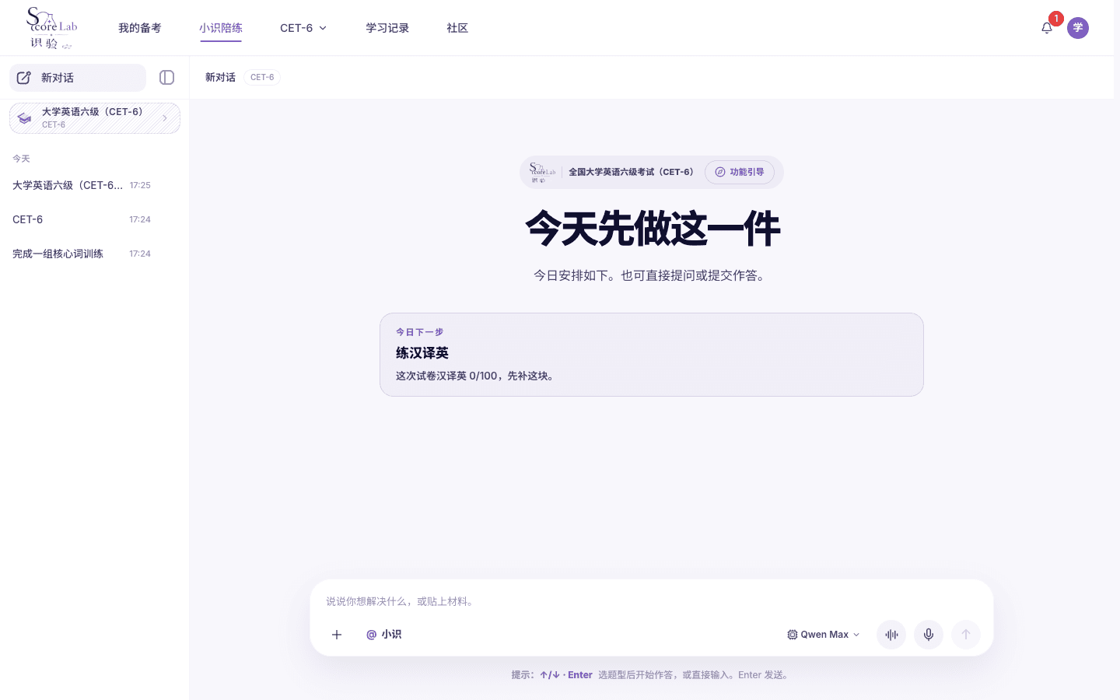Viewport: 1120px width, 700px height.
Task: Click the 全国大学英语六级考试 banner label
Action: point(631,172)
